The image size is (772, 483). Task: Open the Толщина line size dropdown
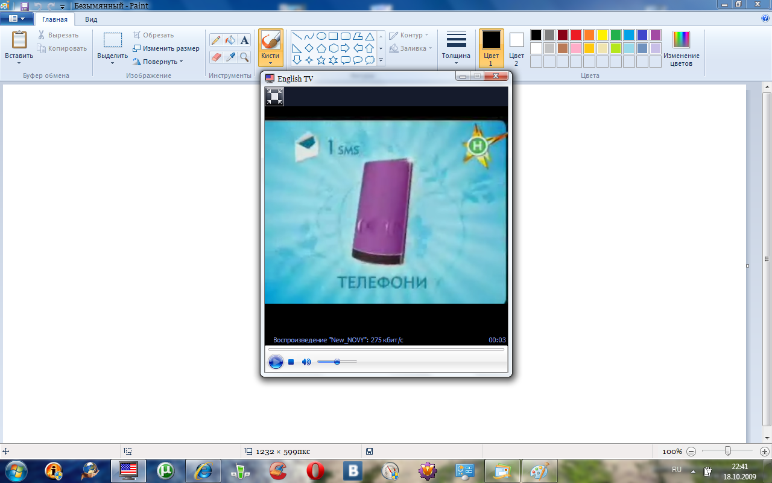(x=456, y=48)
